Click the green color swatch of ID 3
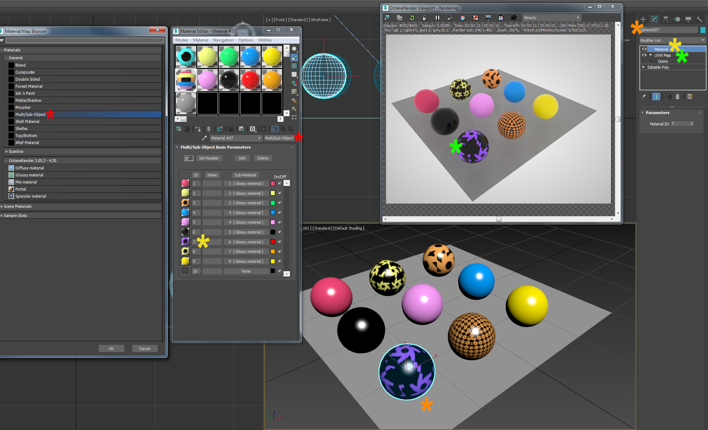This screenshot has height=430, width=708. click(273, 203)
